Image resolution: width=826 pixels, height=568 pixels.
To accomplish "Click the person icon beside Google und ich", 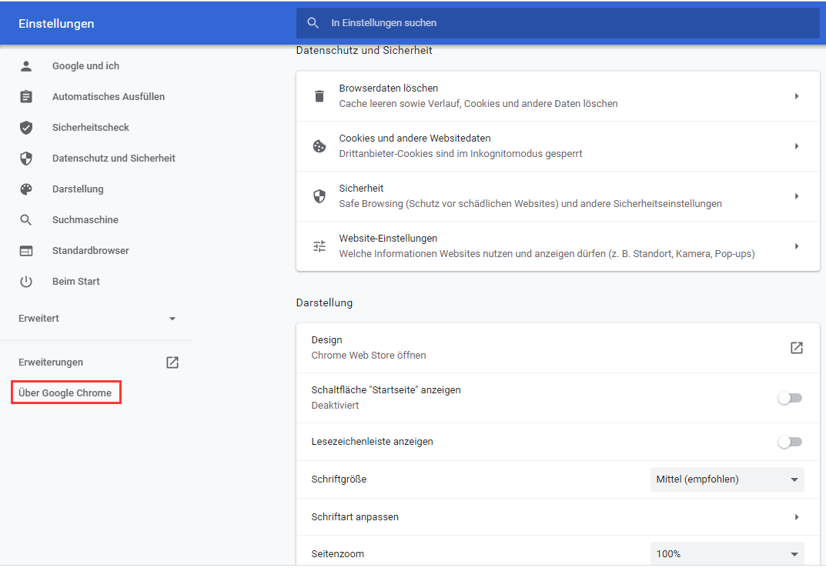I will point(26,66).
